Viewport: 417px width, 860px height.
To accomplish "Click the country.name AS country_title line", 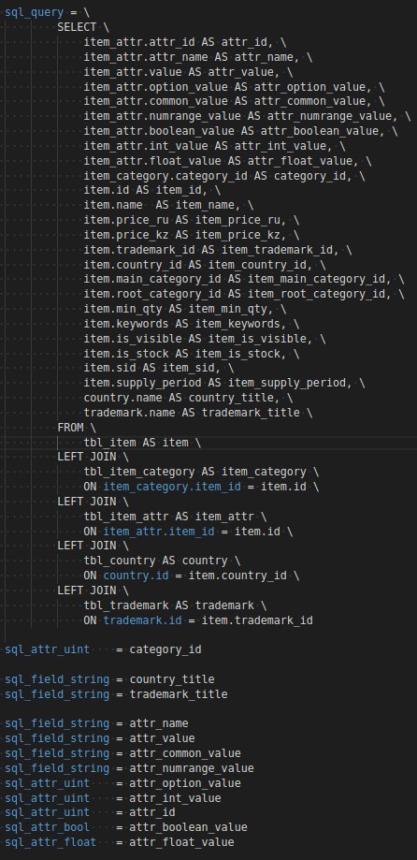I will [x=188, y=397].
